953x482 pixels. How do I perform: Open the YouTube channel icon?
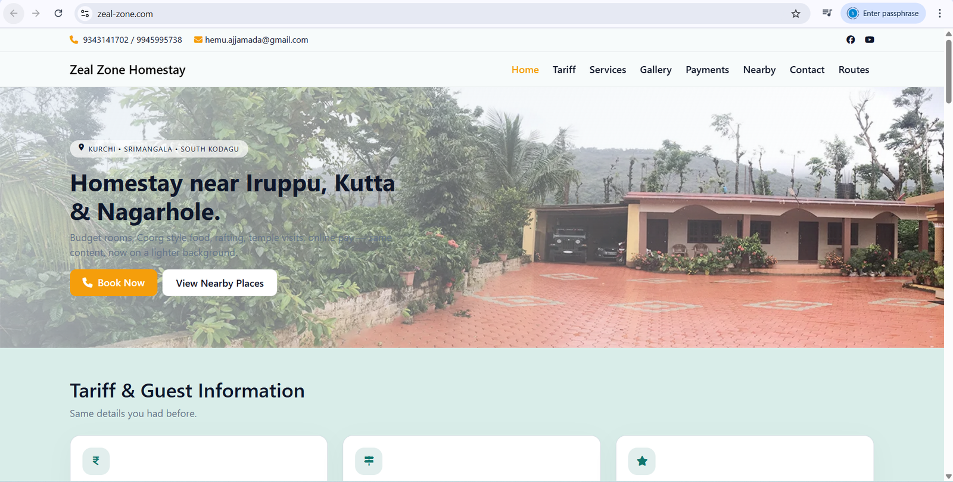pyautogui.click(x=870, y=39)
